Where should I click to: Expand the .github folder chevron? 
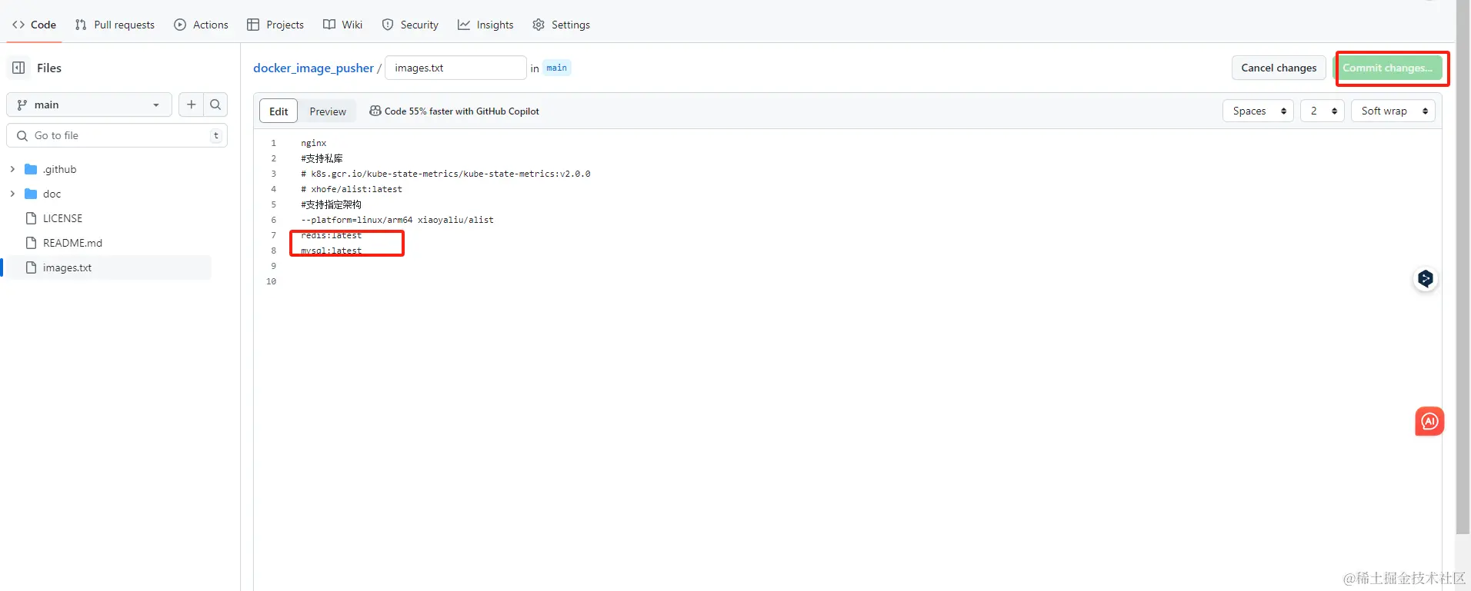click(x=12, y=169)
